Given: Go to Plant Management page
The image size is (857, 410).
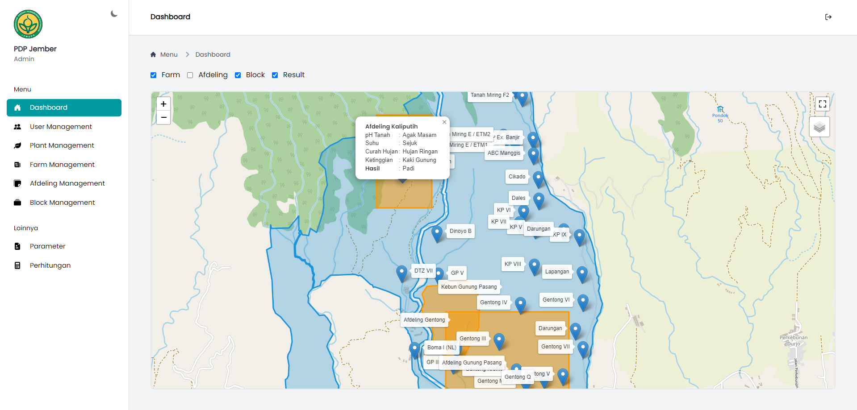Looking at the screenshot, I should pyautogui.click(x=62, y=145).
